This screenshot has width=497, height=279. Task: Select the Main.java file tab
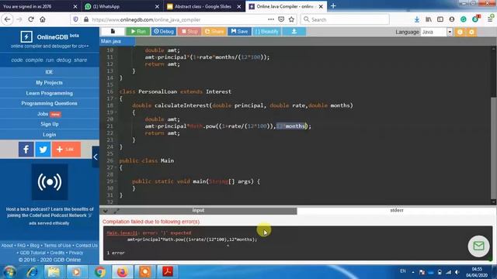(117, 41)
